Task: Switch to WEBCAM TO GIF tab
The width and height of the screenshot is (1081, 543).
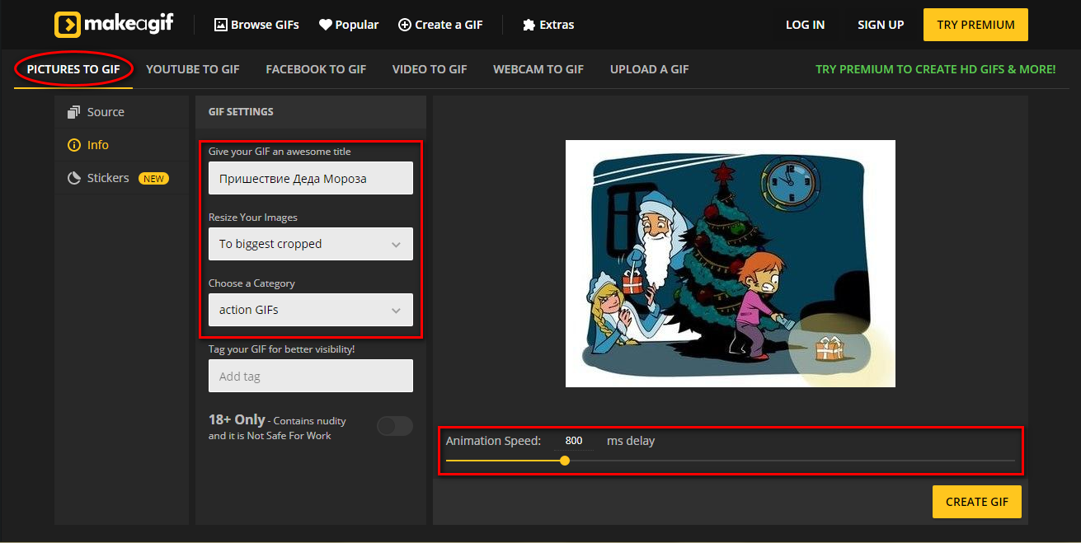Action: click(x=538, y=69)
